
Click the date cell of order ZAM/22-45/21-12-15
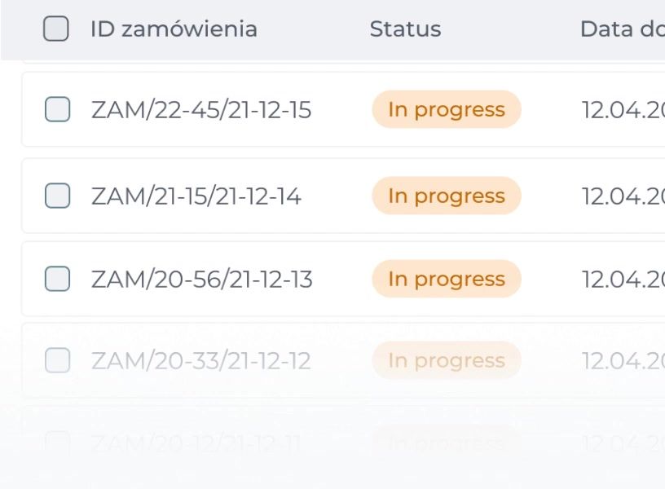pyautogui.click(x=622, y=109)
